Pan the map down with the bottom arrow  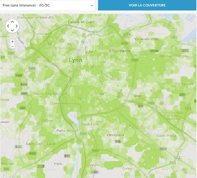click(12, 30)
